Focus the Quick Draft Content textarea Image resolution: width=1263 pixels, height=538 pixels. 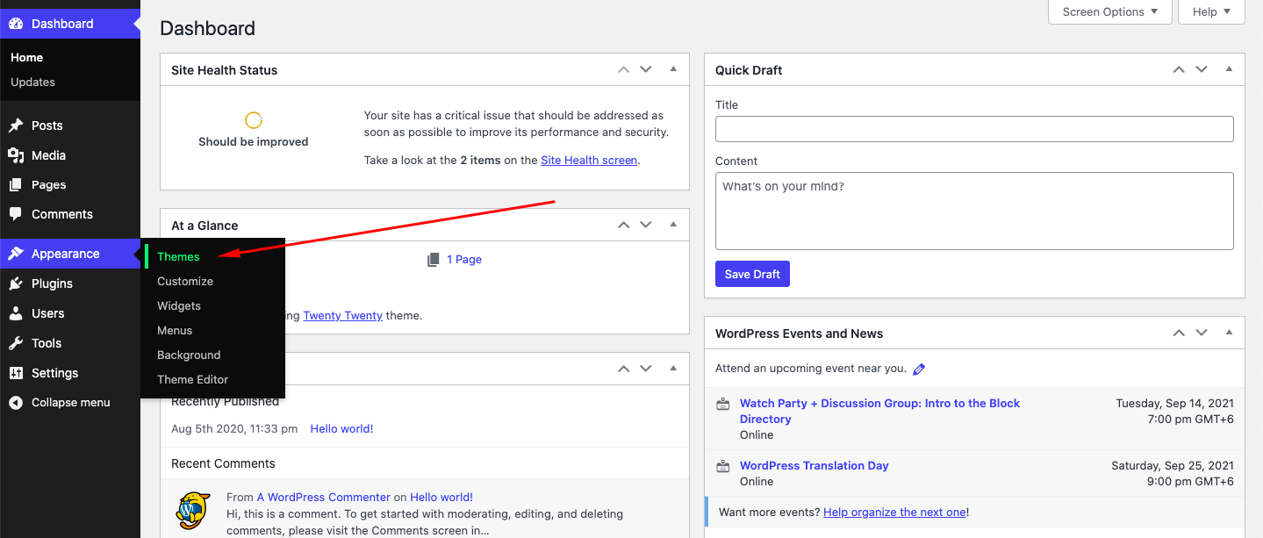(x=974, y=211)
